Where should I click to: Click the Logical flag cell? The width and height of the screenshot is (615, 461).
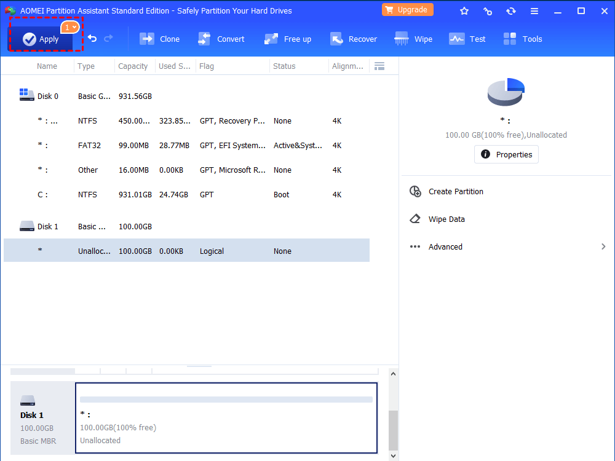(x=212, y=251)
